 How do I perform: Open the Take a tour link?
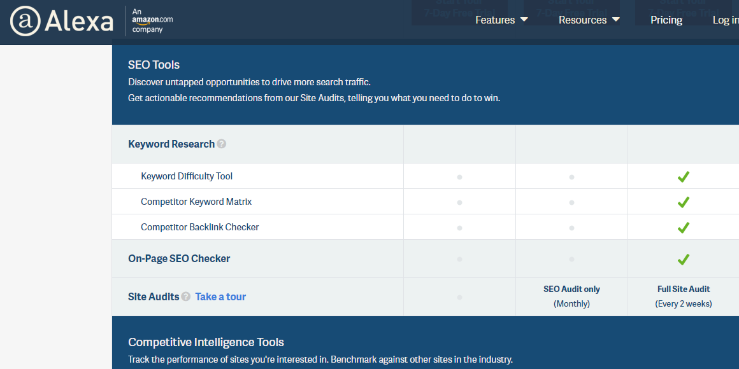click(220, 296)
